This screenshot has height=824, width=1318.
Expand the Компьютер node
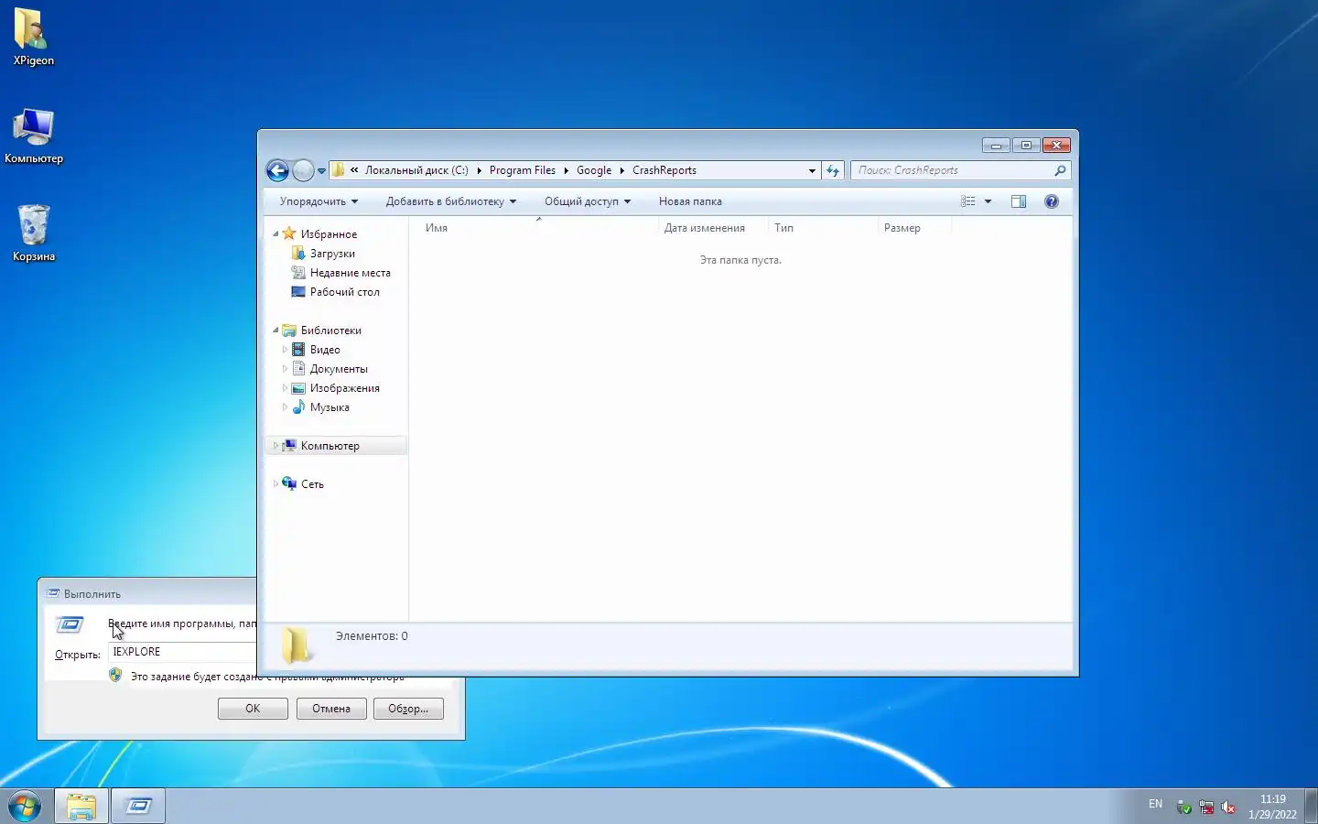[275, 446]
